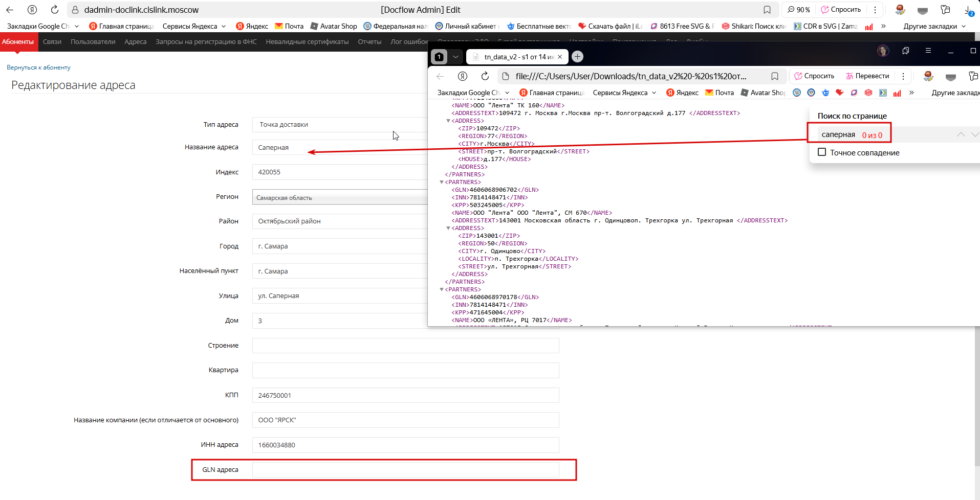Reload the dadmin-doclink page
The image size is (980, 500).
point(54,10)
